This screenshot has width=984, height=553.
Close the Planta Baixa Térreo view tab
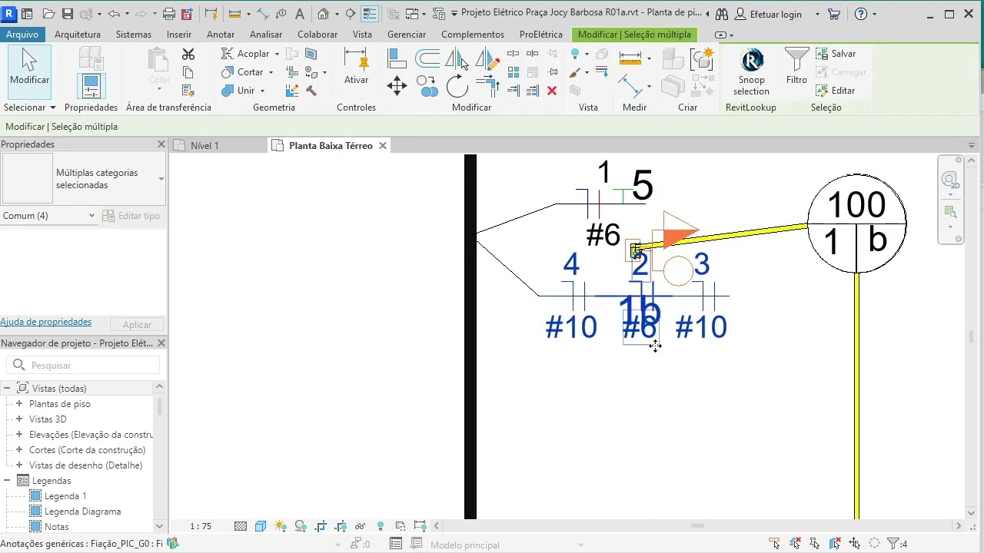[x=382, y=145]
